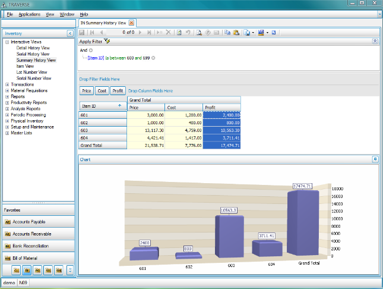
Task: Open the PO module shortcut icon
Action: (38, 270)
